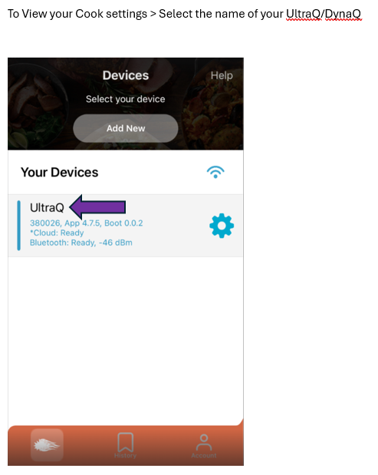Open Help in the Devices header

click(222, 75)
